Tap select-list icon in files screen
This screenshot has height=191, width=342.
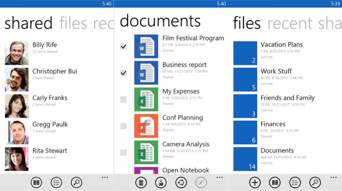(295, 183)
